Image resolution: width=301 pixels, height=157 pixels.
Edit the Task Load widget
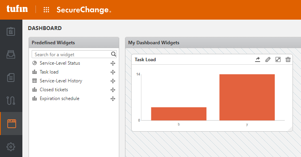pos(268,60)
